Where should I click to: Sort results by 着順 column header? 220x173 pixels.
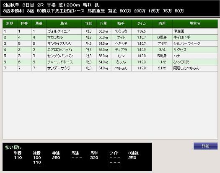tap(10, 24)
